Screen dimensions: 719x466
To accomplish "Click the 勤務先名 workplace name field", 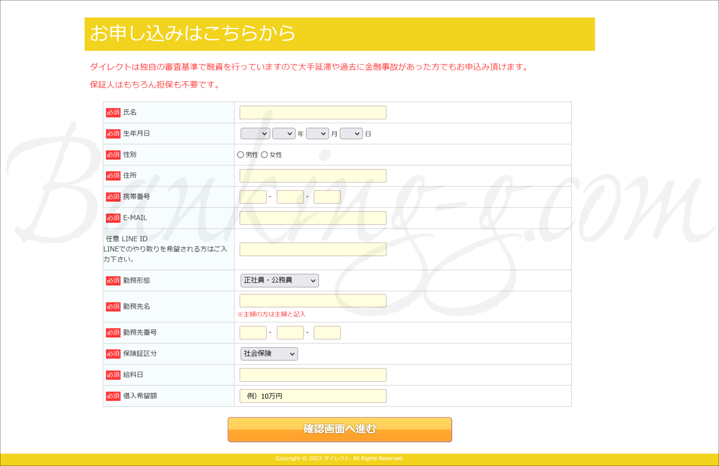I will (313, 301).
